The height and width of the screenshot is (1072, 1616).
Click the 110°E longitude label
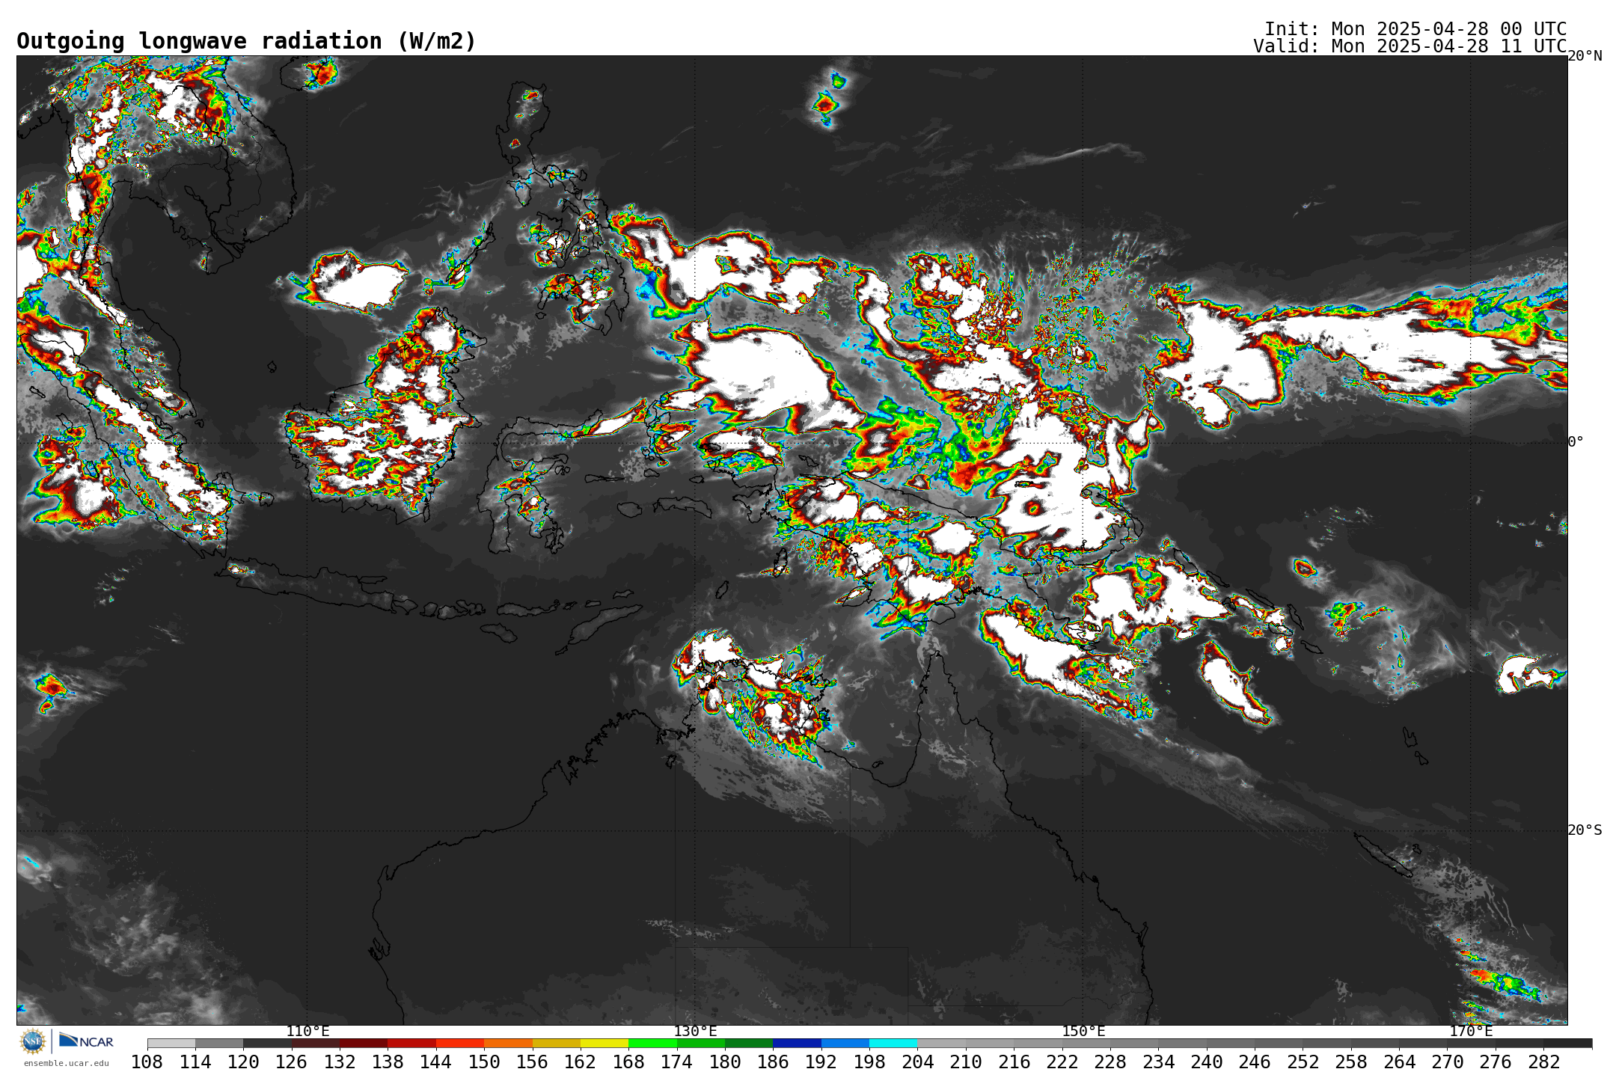[x=307, y=1032]
